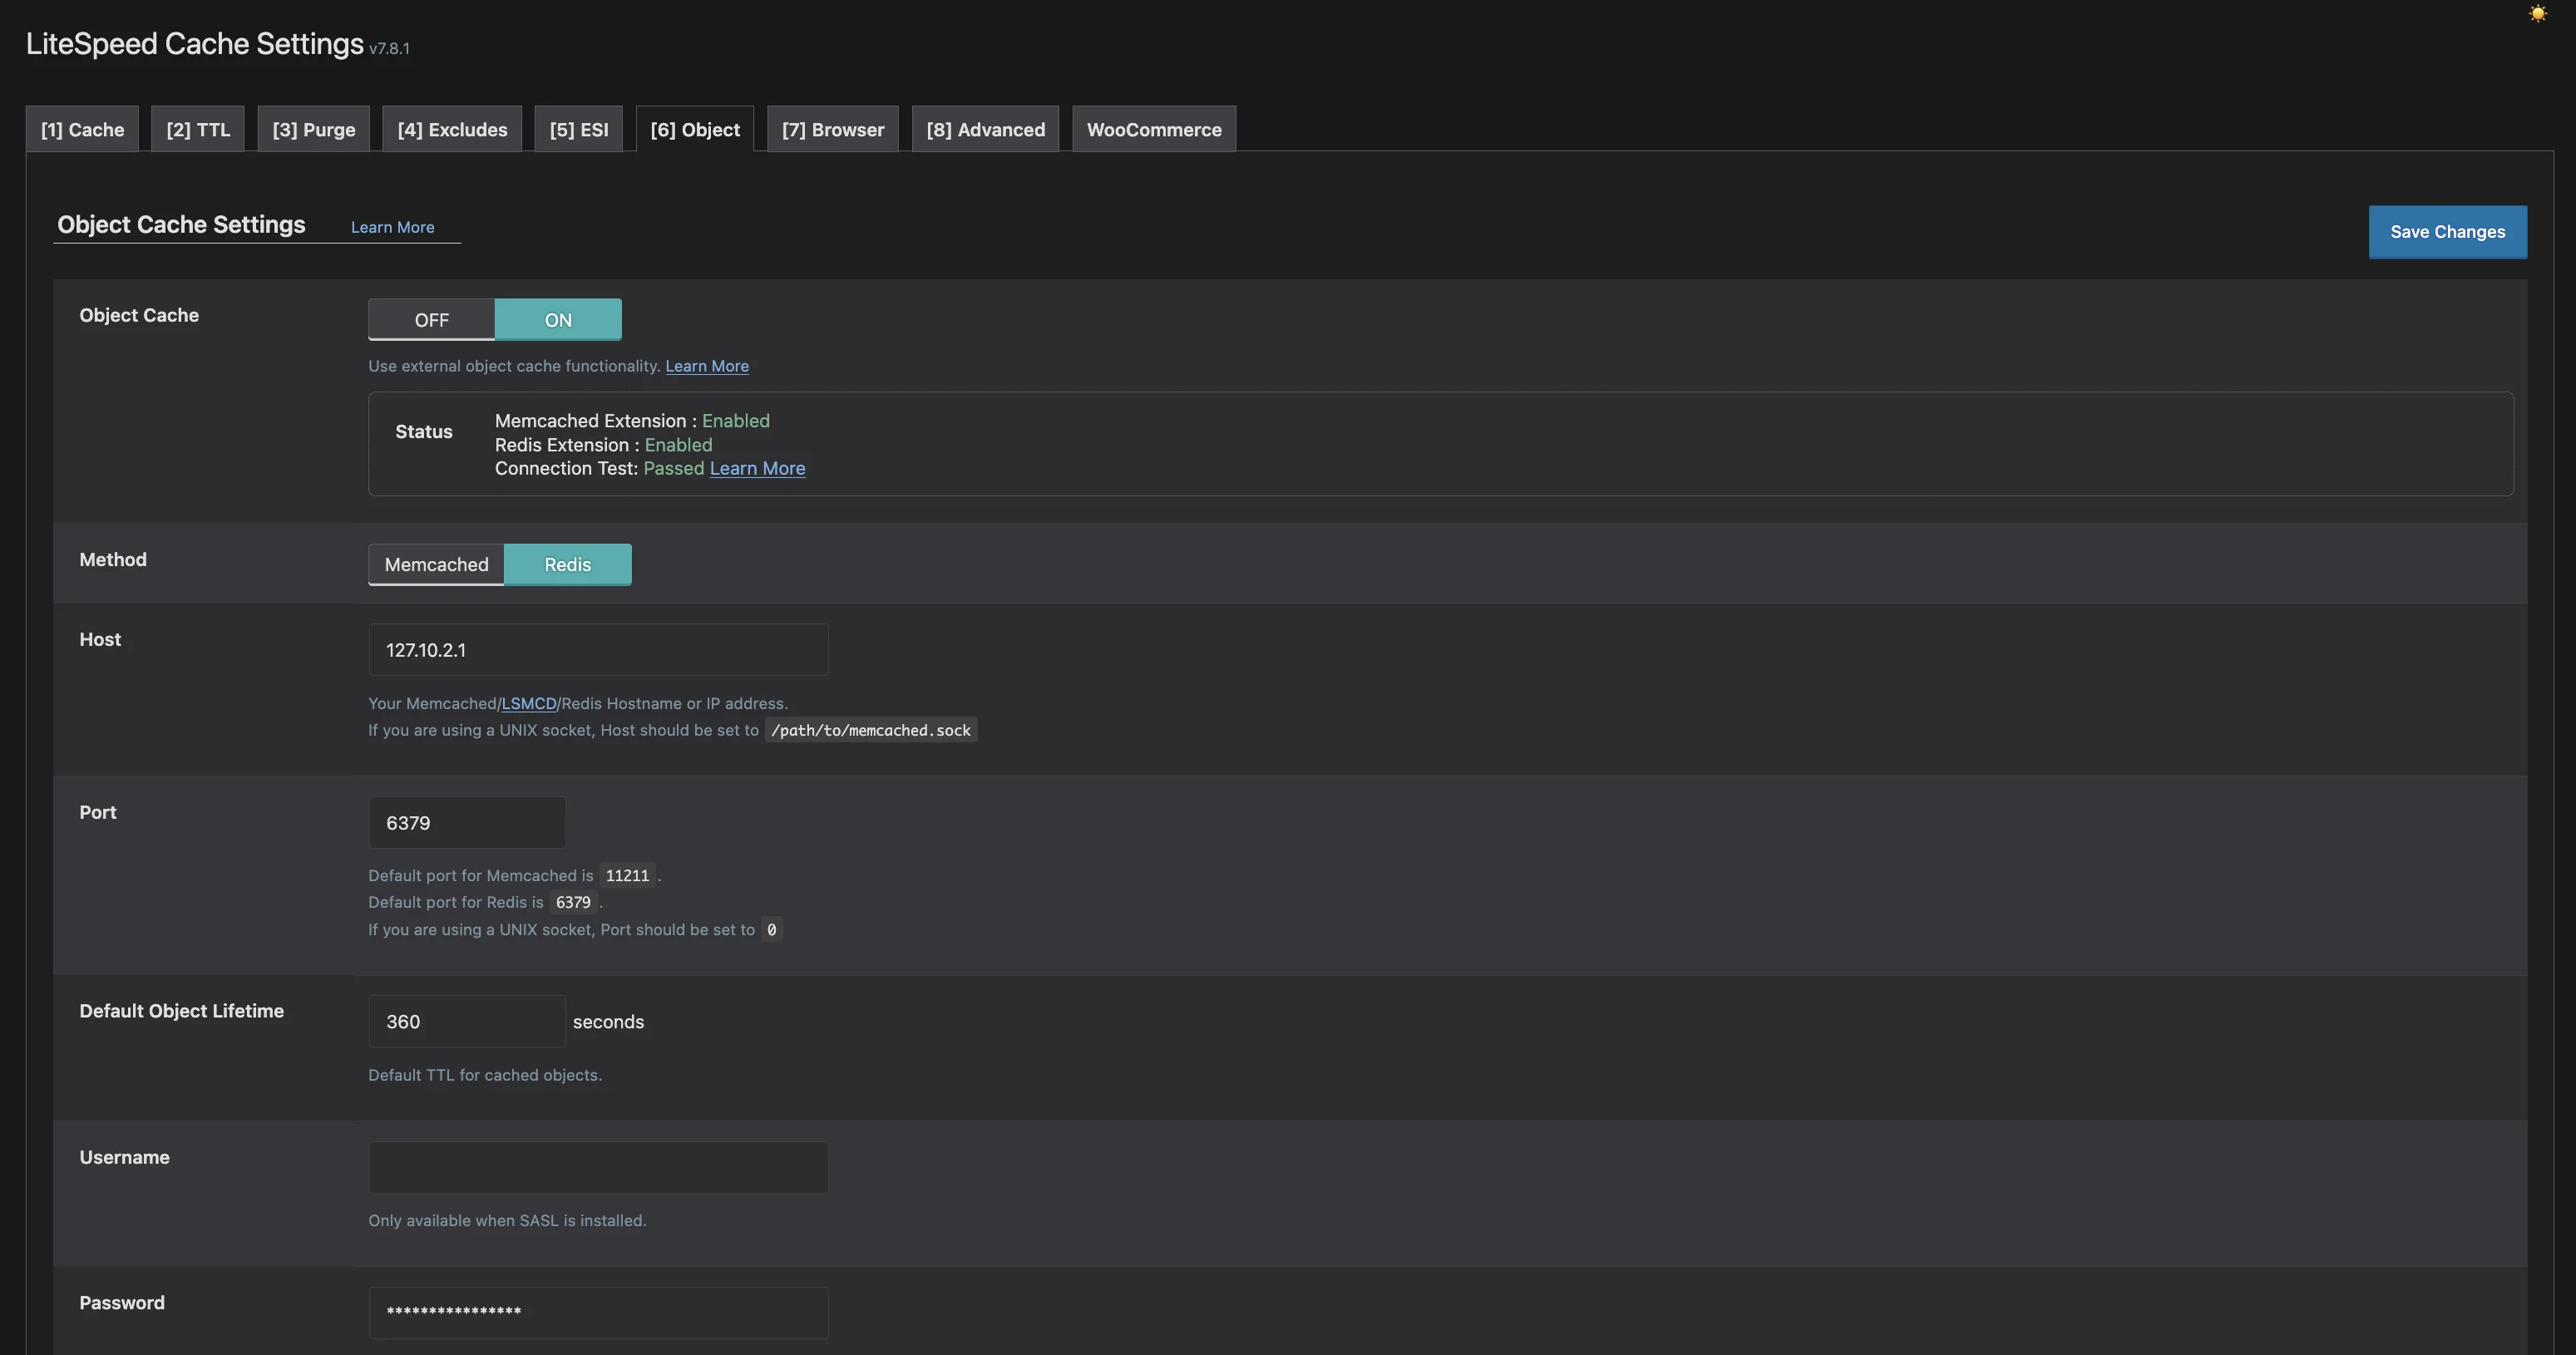Screen dimensions: 2576x1355
Task: Open the [4] Excludes tab
Action: coord(452,129)
